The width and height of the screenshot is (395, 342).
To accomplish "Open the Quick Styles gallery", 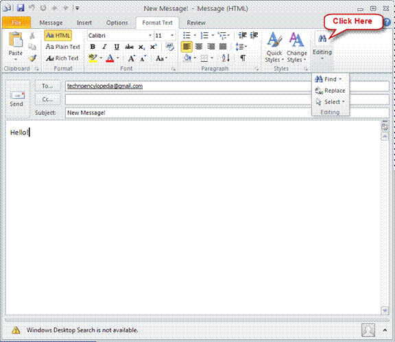I will coord(274,47).
